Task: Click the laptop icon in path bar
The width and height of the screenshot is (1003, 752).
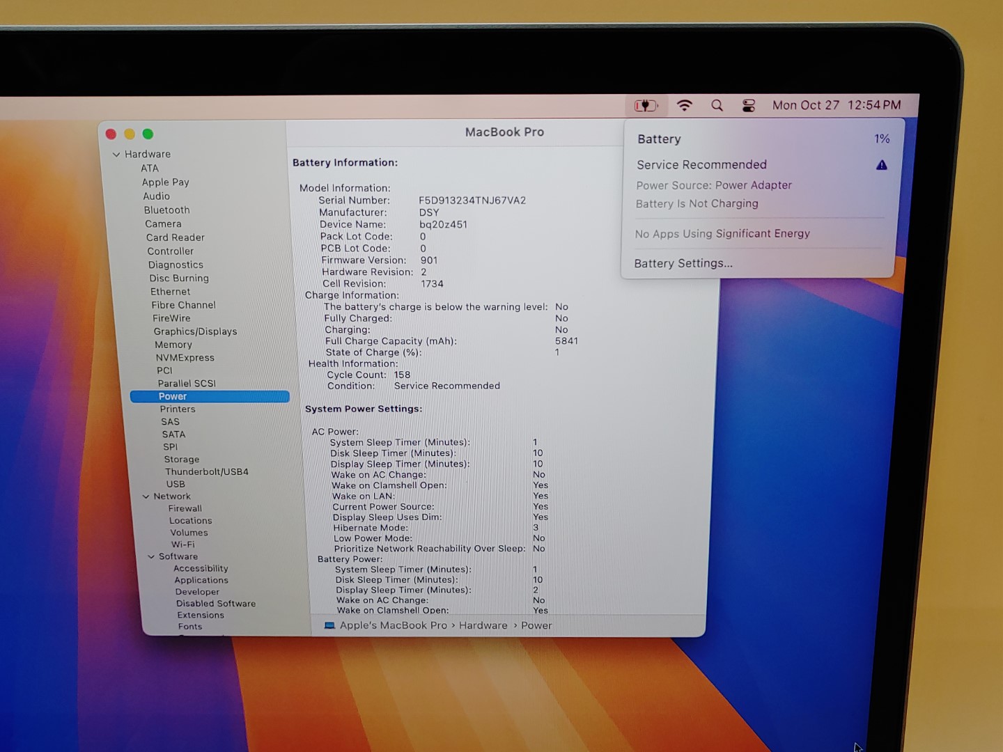Action: coord(329,625)
